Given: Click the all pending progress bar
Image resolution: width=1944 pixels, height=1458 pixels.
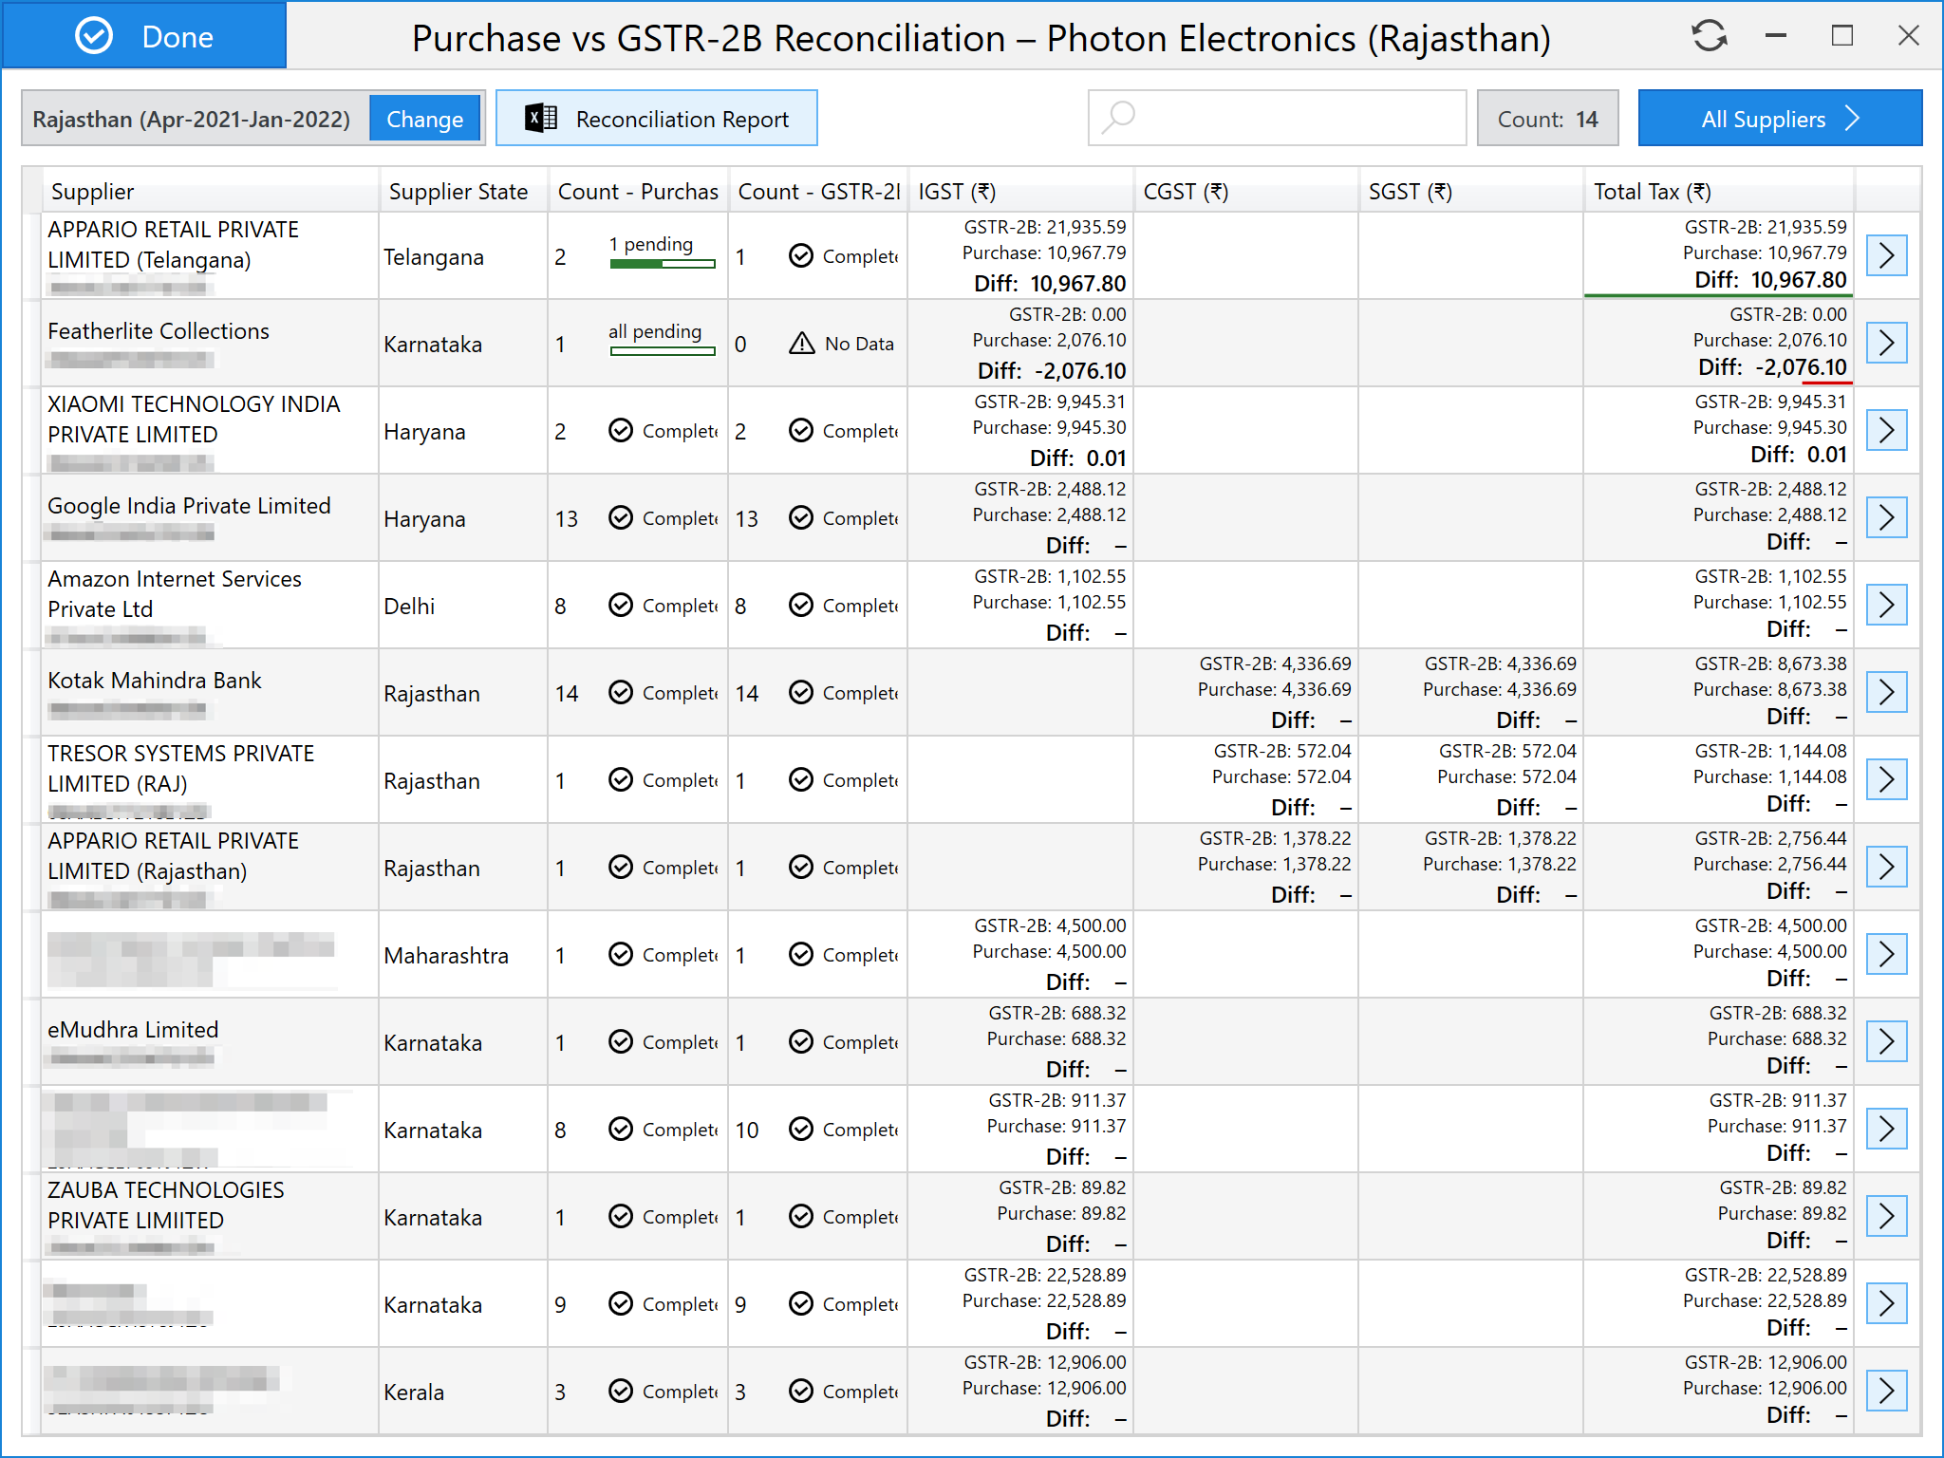Looking at the screenshot, I should 662,351.
